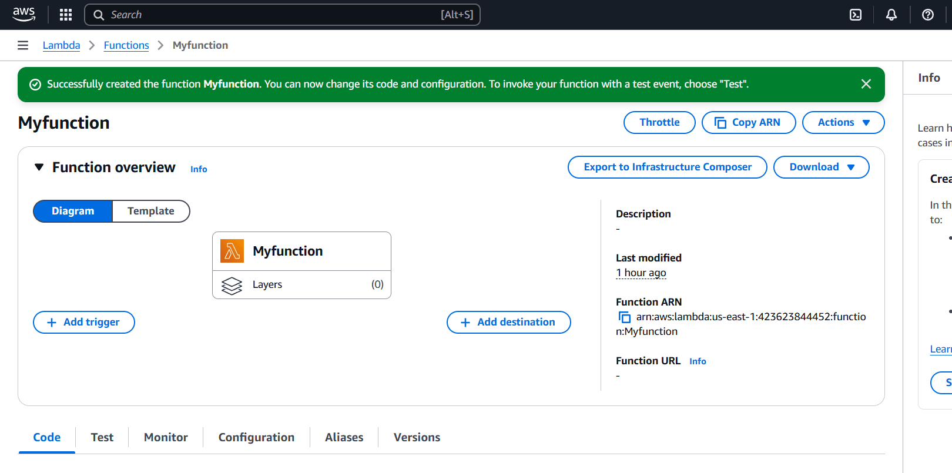Add a destination to the function
The height and width of the screenshot is (473, 952).
coord(509,322)
